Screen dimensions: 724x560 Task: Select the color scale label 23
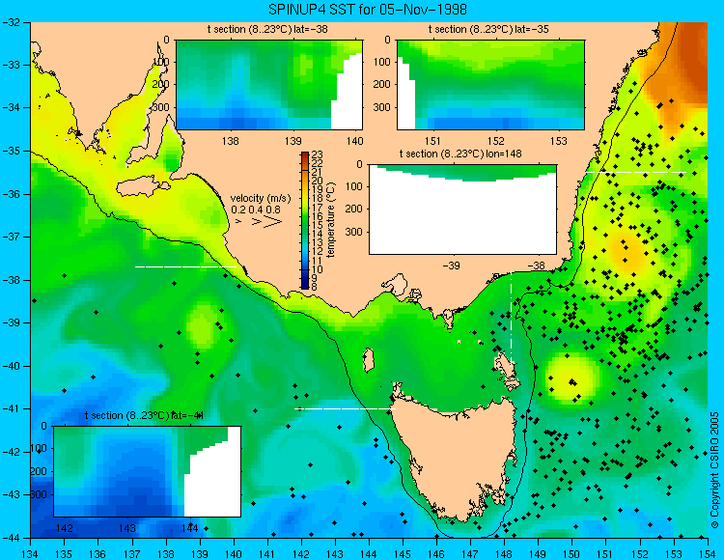tap(318, 154)
